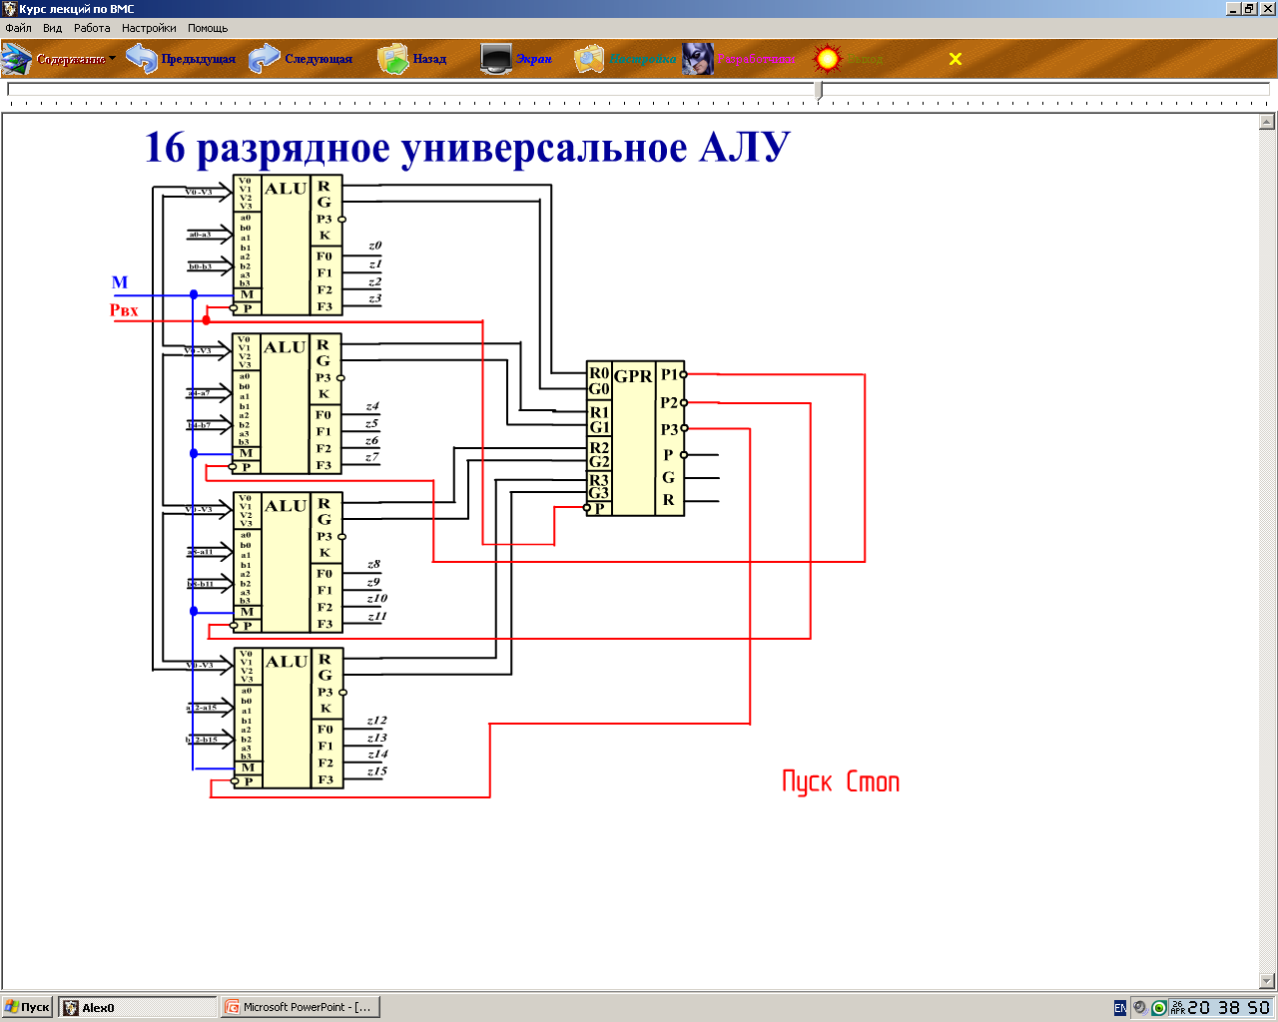Click the Выход sun icon to exit
This screenshot has width=1278, height=1022.
tap(827, 59)
